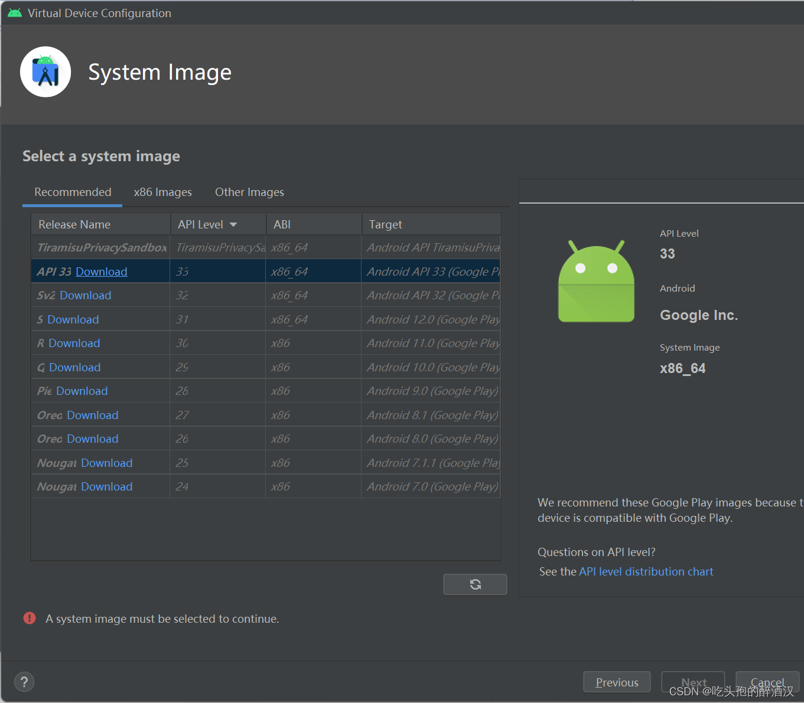Click the Cancel button
This screenshot has height=703, width=804.
767,682
